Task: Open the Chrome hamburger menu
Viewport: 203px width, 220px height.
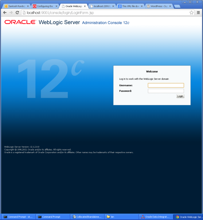Action: [x=198, y=13]
